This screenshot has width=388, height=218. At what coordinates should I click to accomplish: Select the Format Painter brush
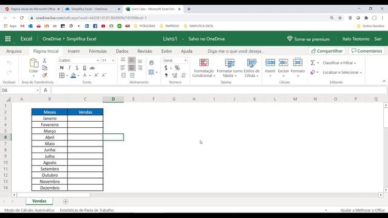coord(44,75)
